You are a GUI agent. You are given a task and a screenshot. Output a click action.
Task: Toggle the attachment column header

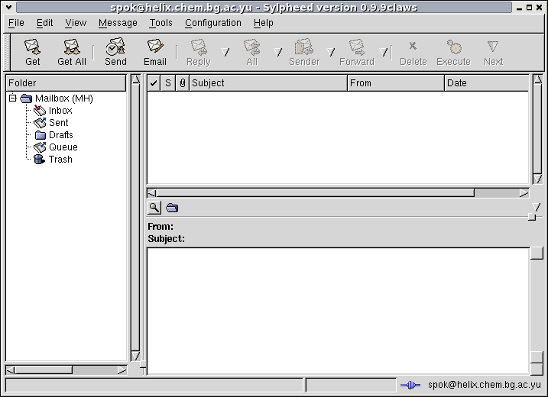coord(182,83)
